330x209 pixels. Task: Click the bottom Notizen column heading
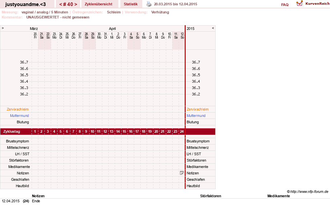(38, 196)
